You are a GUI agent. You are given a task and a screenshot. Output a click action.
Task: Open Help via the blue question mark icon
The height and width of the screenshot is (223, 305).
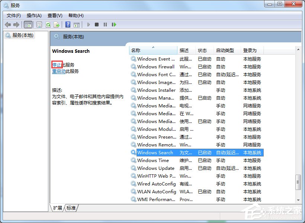point(68,25)
